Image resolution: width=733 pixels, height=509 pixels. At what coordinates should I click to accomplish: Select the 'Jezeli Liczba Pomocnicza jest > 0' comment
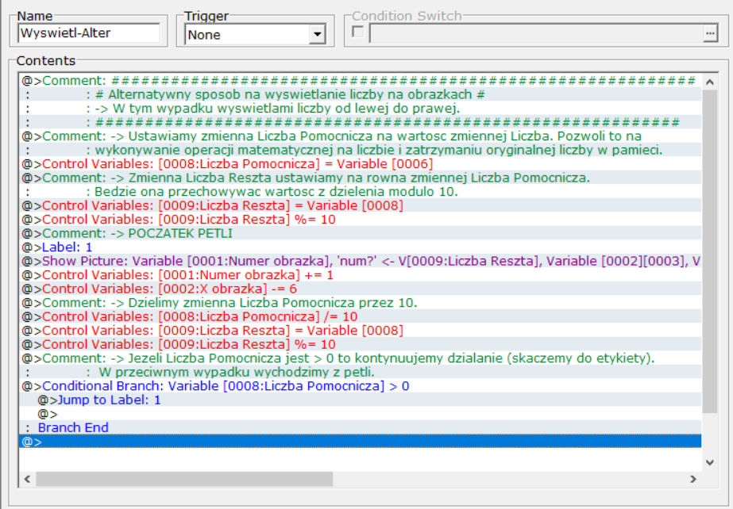pyautogui.click(x=360, y=358)
